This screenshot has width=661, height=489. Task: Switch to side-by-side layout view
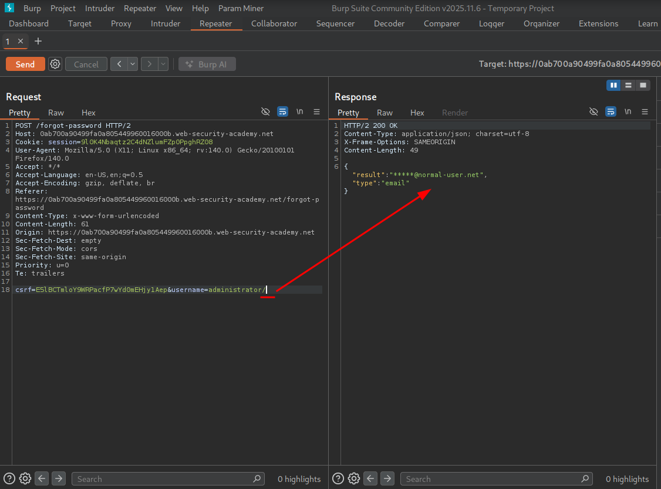coord(614,85)
